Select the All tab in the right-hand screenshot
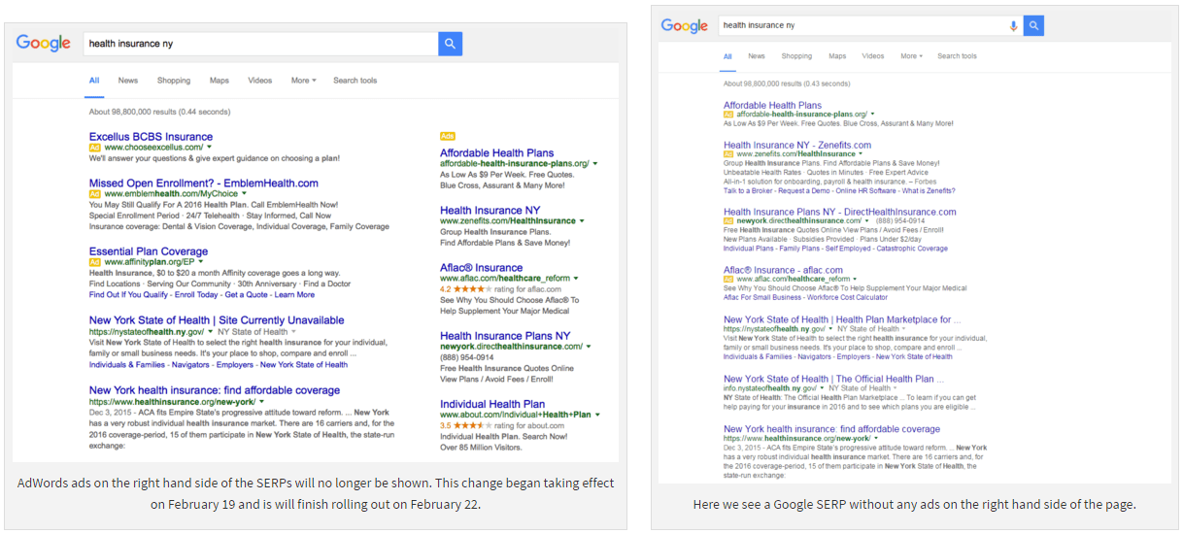This screenshot has height=534, width=1183. tap(727, 56)
